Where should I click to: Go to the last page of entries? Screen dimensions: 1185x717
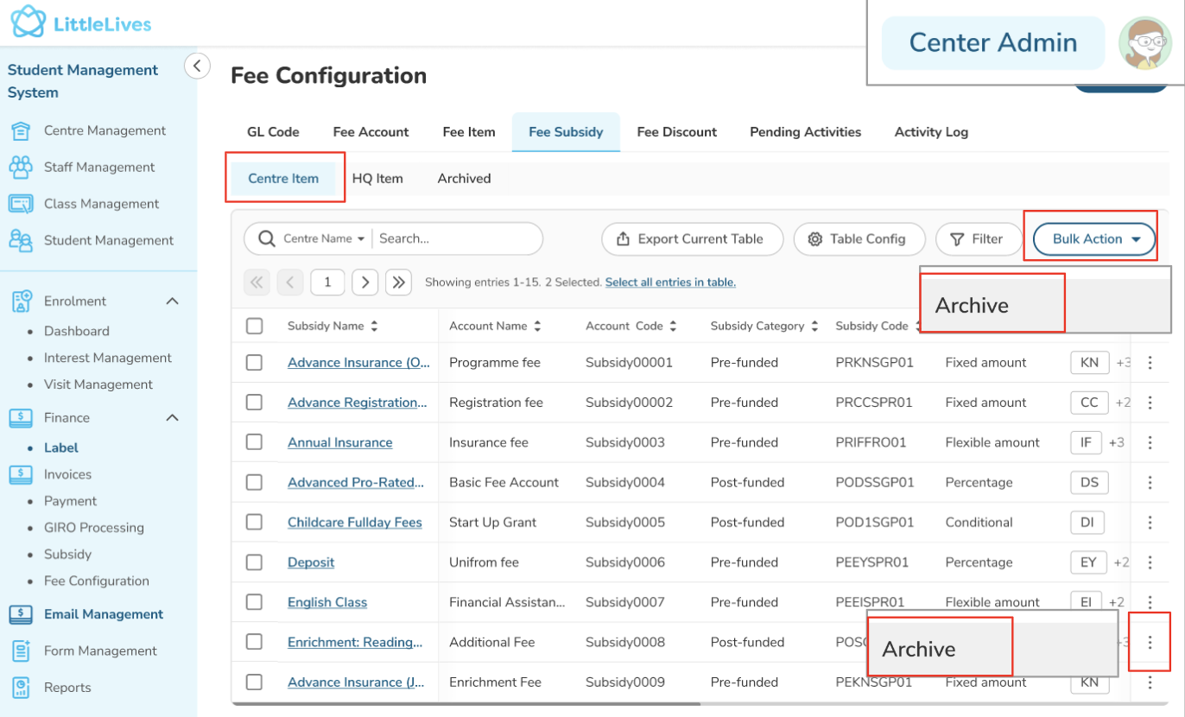click(x=398, y=282)
